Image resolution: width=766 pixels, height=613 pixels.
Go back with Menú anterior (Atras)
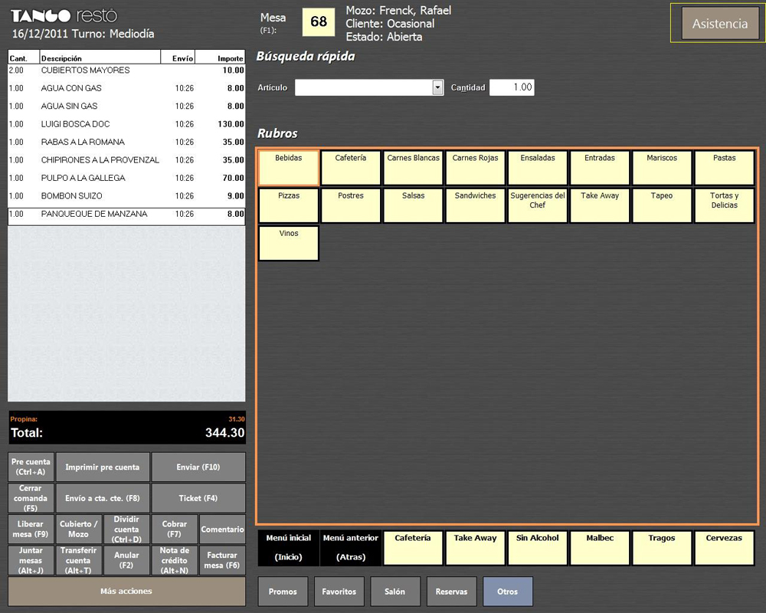(x=351, y=548)
